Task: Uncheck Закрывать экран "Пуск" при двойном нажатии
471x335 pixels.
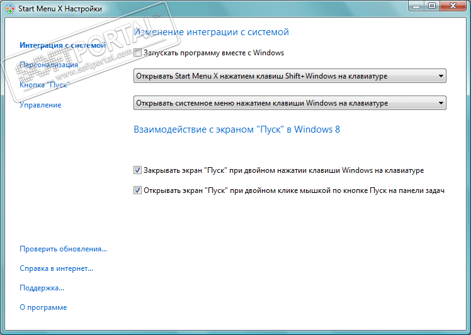Action: [x=137, y=170]
